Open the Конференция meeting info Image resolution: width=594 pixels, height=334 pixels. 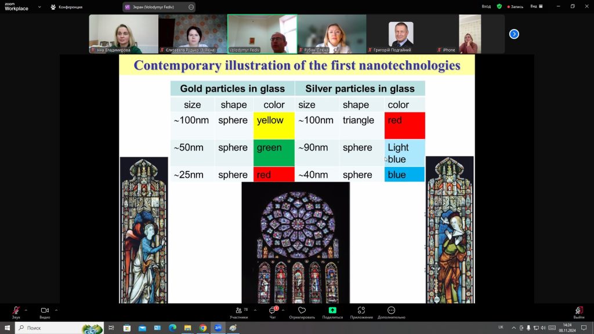(x=67, y=7)
